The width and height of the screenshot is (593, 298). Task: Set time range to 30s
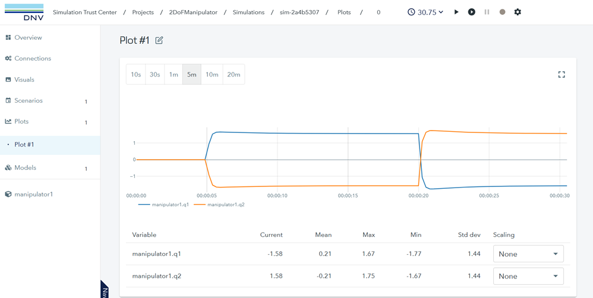[154, 74]
